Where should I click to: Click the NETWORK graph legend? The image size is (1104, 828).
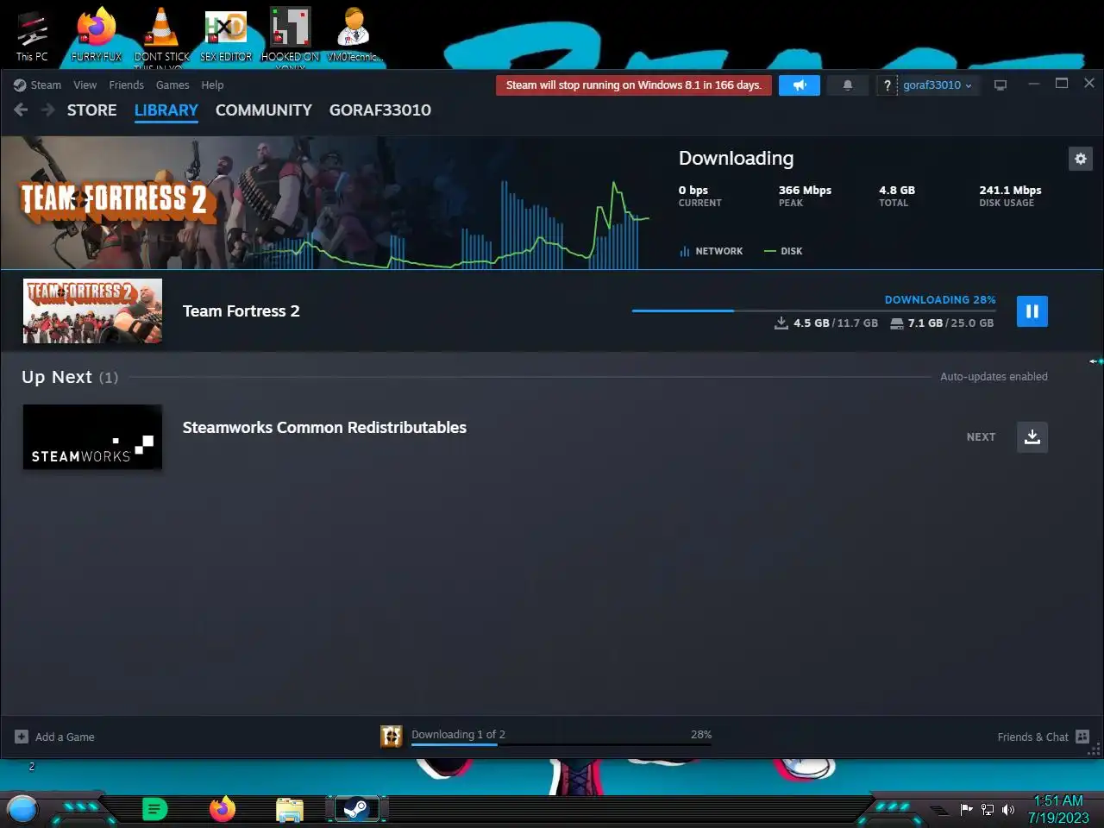711,251
